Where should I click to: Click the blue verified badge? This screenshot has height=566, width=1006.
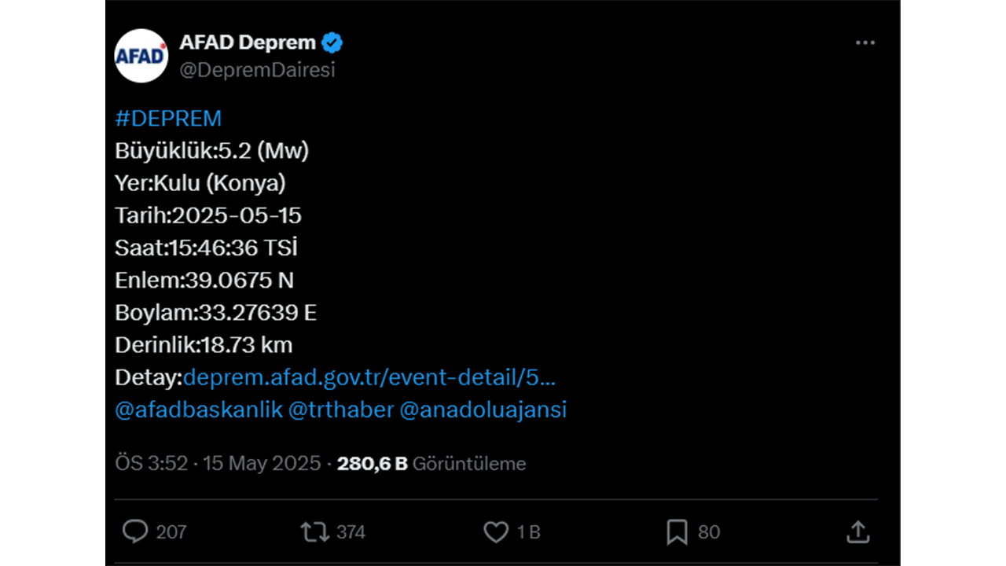tap(332, 42)
